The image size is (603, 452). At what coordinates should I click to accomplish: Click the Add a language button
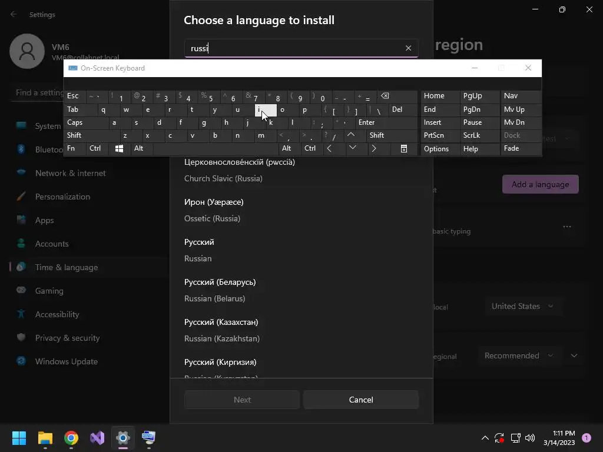click(541, 184)
